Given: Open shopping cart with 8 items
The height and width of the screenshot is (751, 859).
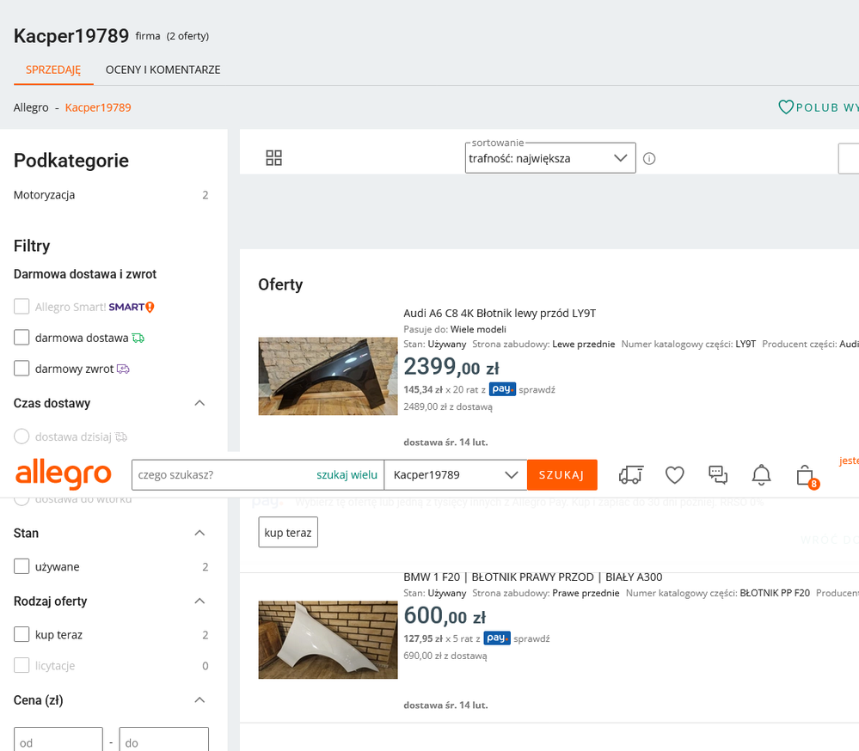Looking at the screenshot, I should [x=806, y=475].
